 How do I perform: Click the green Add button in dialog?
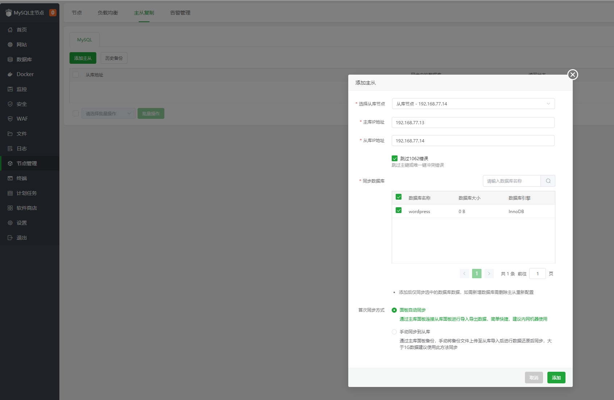[556, 378]
